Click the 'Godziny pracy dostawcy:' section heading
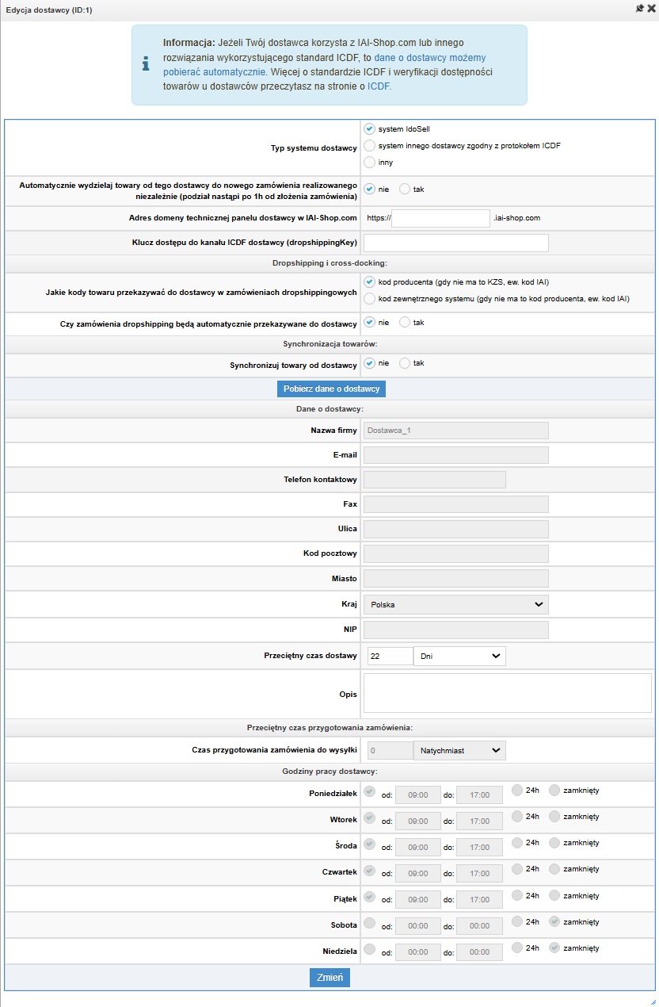Image resolution: width=659 pixels, height=1007 pixels. tap(329, 772)
